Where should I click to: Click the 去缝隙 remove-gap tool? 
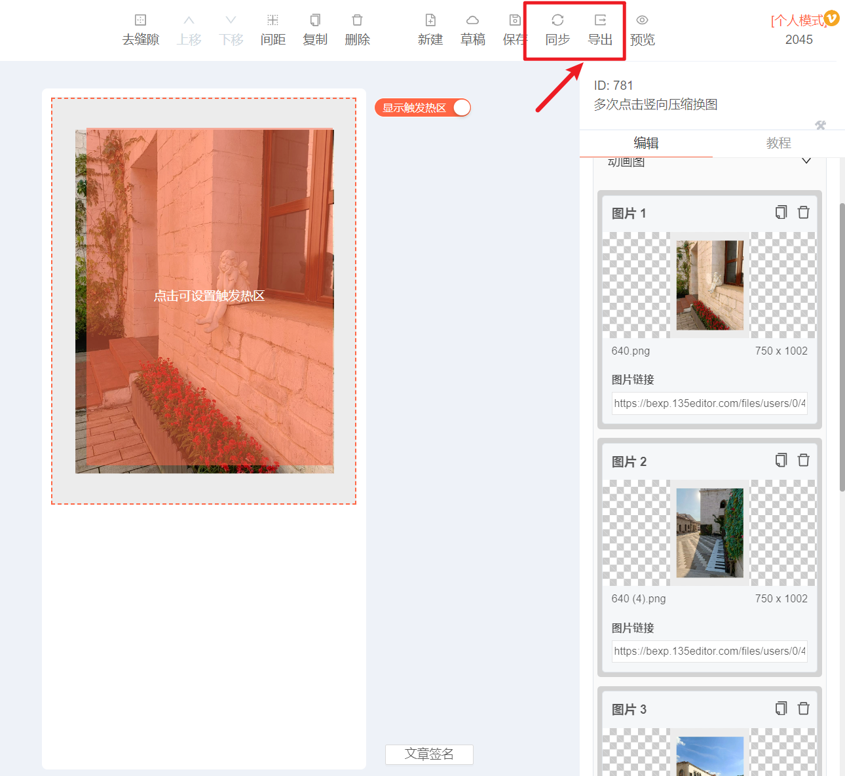click(141, 30)
